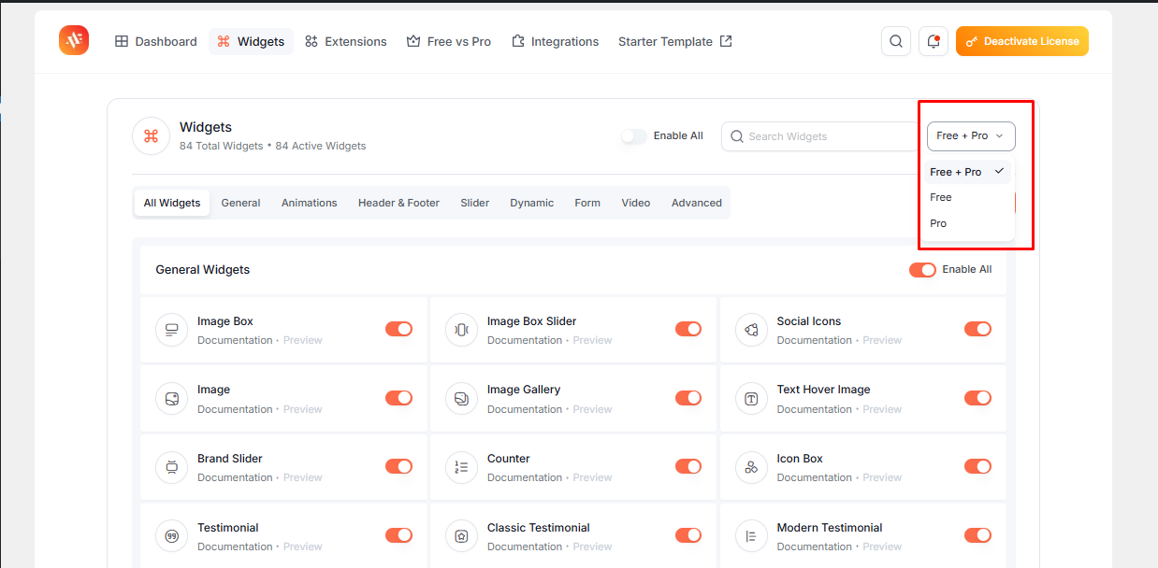Open the Starter Template link
1158x568 pixels.
point(674,41)
